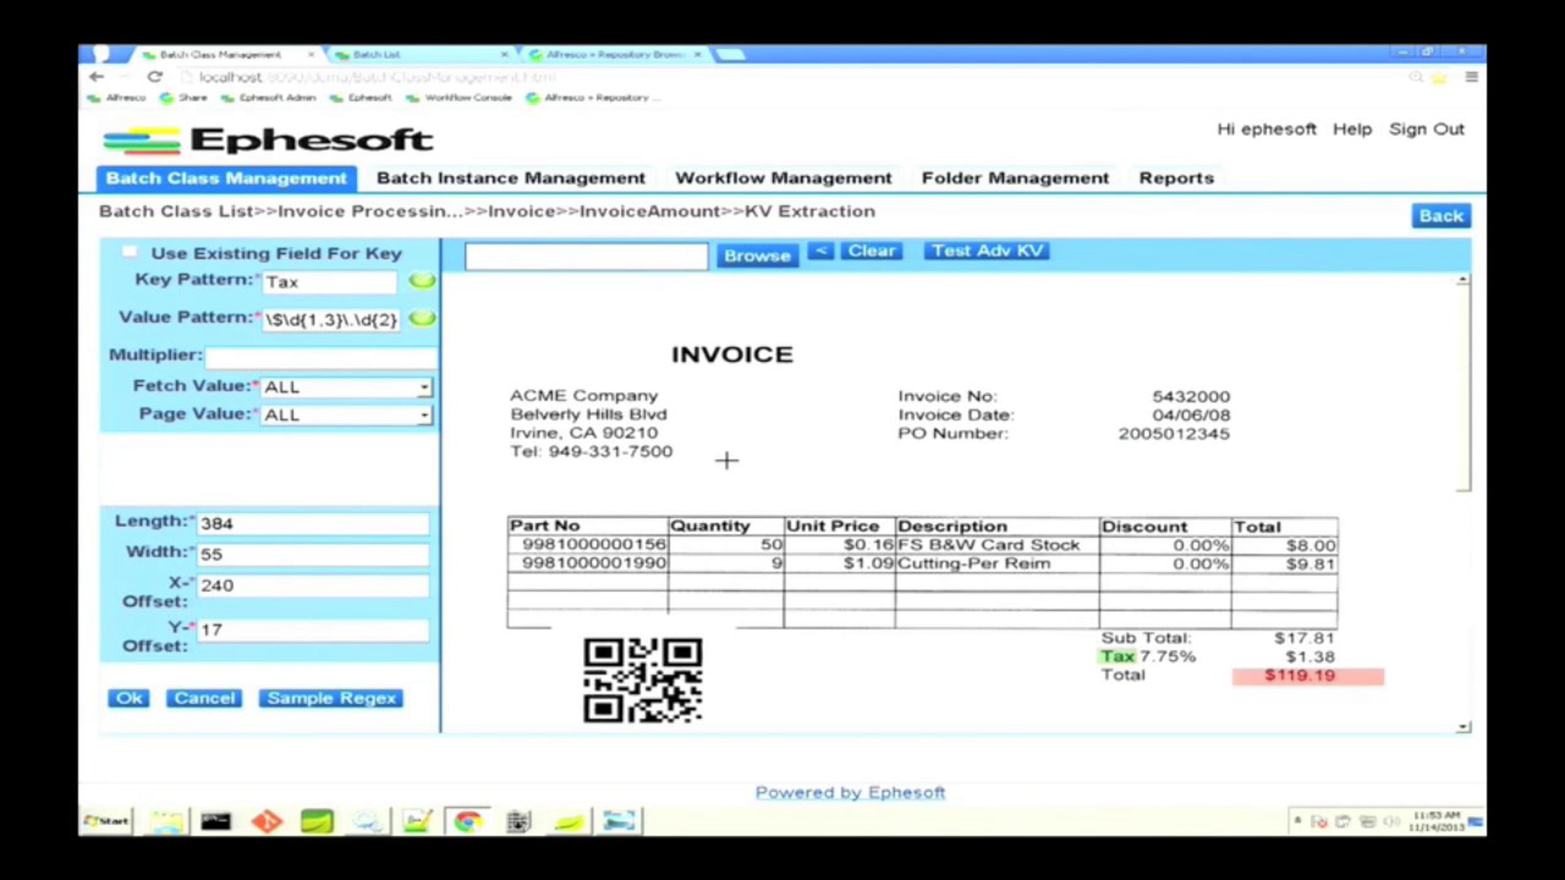The height and width of the screenshot is (880, 1565).
Task: Click the file path box beside Browse
Action: [x=586, y=256]
